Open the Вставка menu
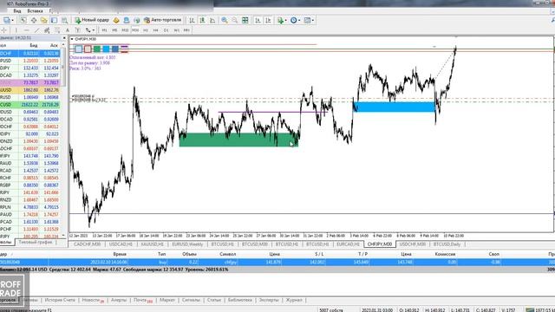Screen dimensions: 555x312 click(x=35, y=11)
